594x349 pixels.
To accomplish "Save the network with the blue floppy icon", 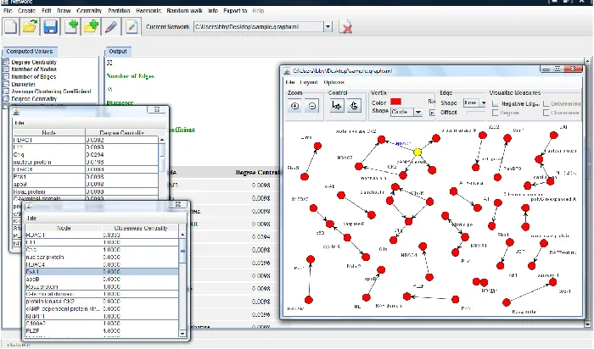I will (50, 27).
